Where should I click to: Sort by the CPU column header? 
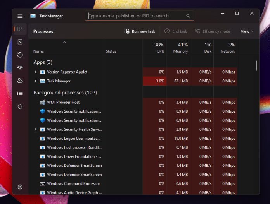point(154,48)
